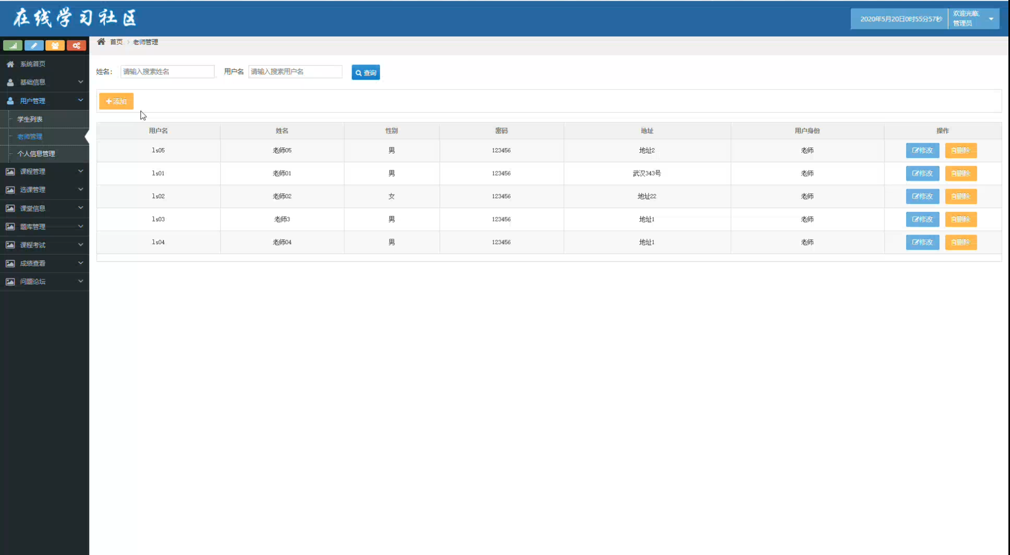Click the 密码 column header
Image resolution: width=1010 pixels, height=555 pixels.
point(501,131)
